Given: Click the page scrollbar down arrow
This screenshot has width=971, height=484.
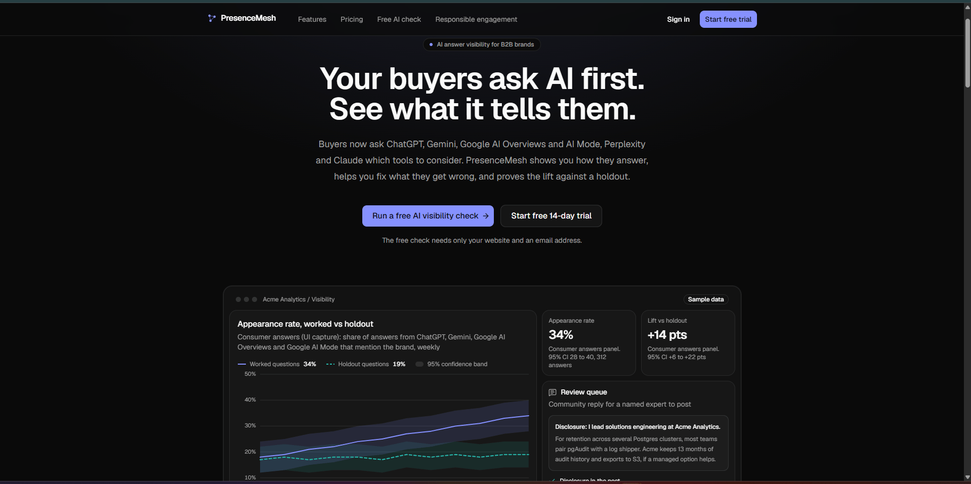Looking at the screenshot, I should click(967, 477).
